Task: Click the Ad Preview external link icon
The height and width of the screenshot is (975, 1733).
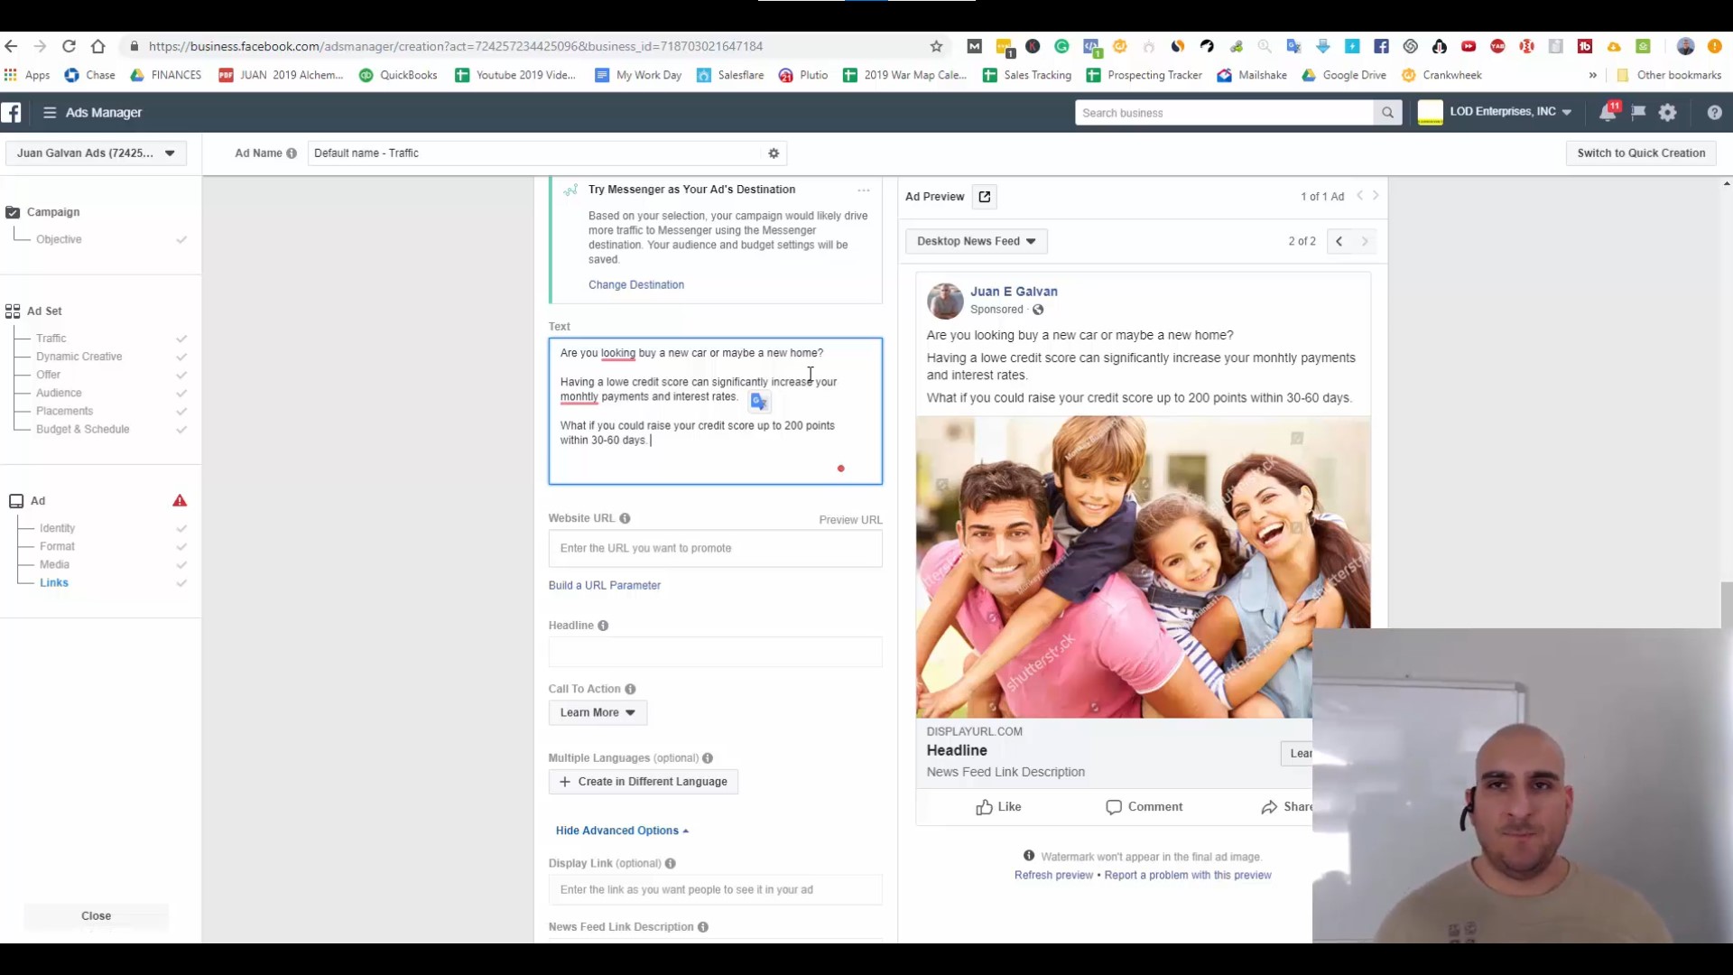Action: point(985,195)
